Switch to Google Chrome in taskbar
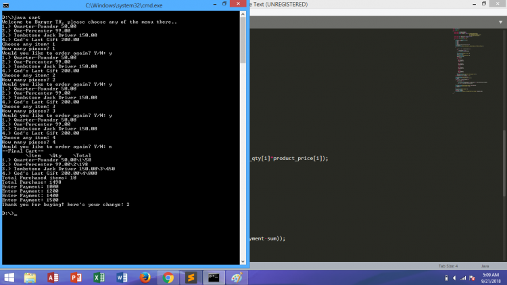Image resolution: width=507 pixels, height=285 pixels. point(168,278)
